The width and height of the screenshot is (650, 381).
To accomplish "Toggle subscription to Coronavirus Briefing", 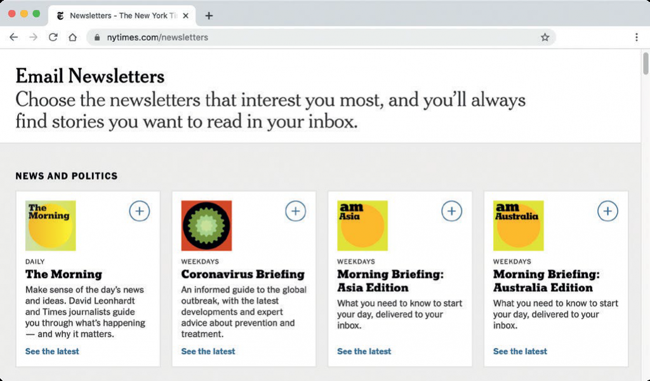I will (x=296, y=211).
